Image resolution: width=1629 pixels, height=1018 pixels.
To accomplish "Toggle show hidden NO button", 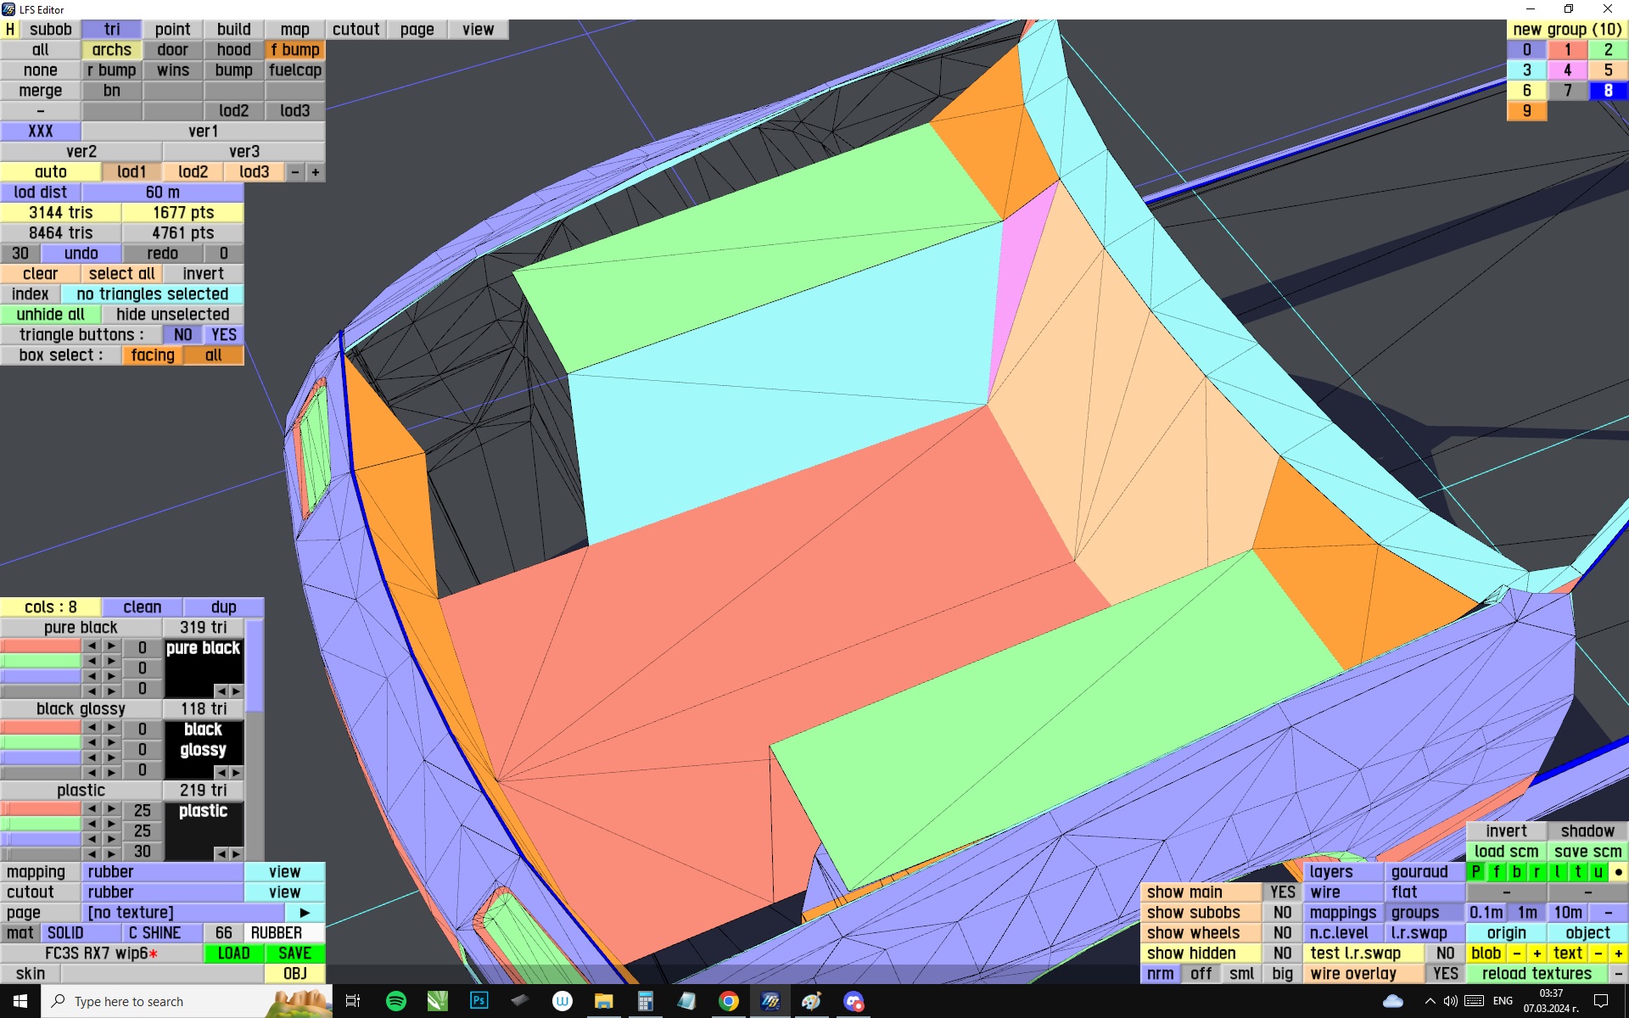I will 1282,954.
